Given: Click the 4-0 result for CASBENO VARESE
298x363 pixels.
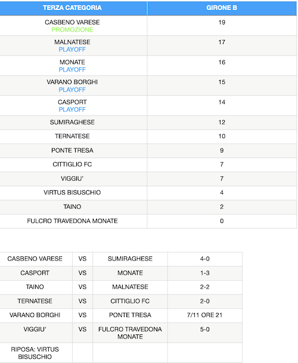Looking at the screenshot, I should [205, 259].
